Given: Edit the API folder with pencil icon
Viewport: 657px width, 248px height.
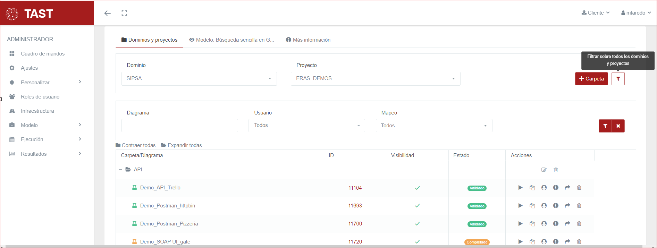Looking at the screenshot, I should coord(544,170).
